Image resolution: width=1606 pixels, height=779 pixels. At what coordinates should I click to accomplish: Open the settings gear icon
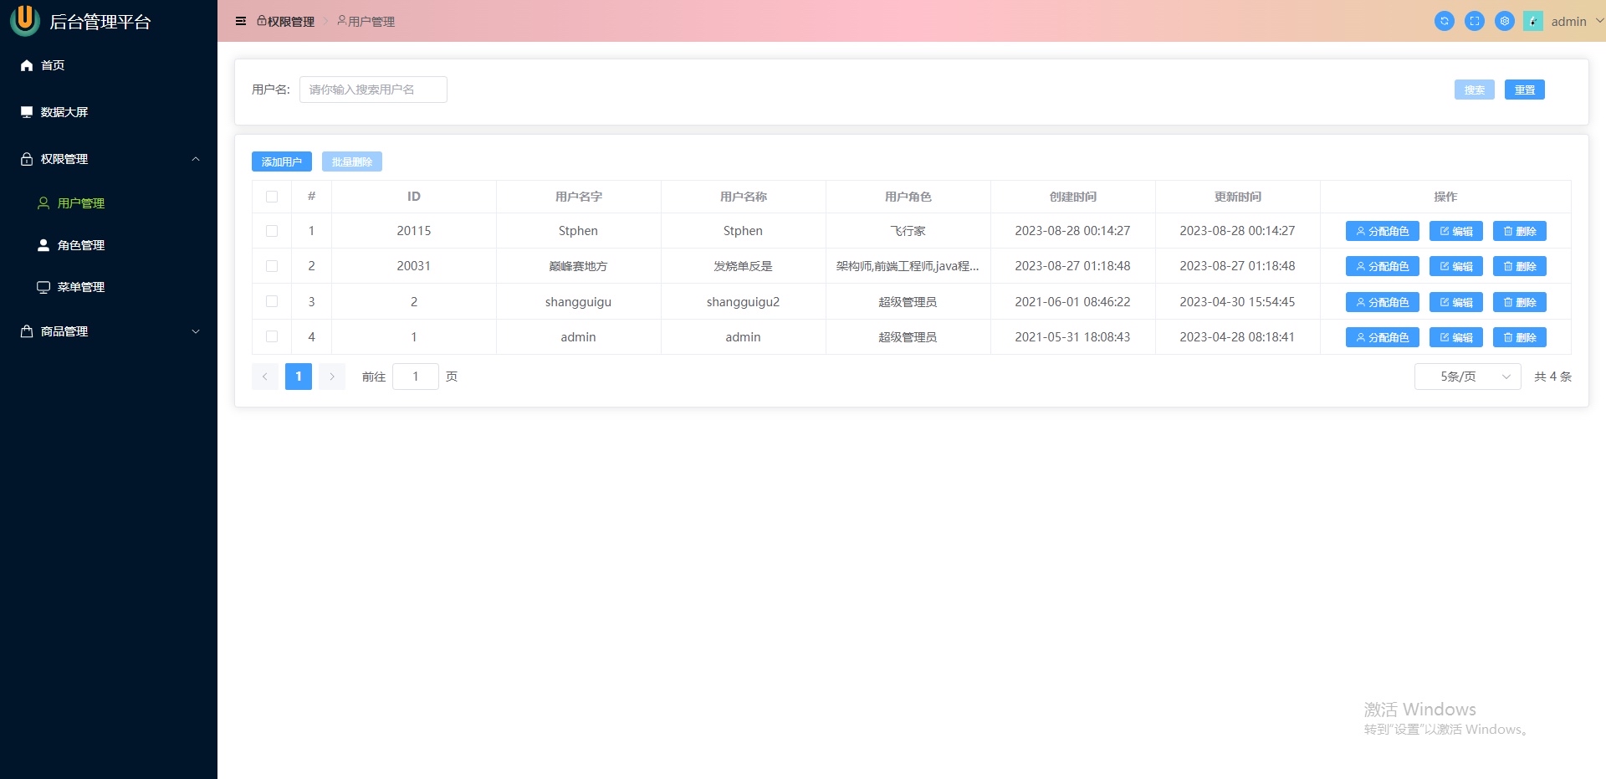(1505, 21)
